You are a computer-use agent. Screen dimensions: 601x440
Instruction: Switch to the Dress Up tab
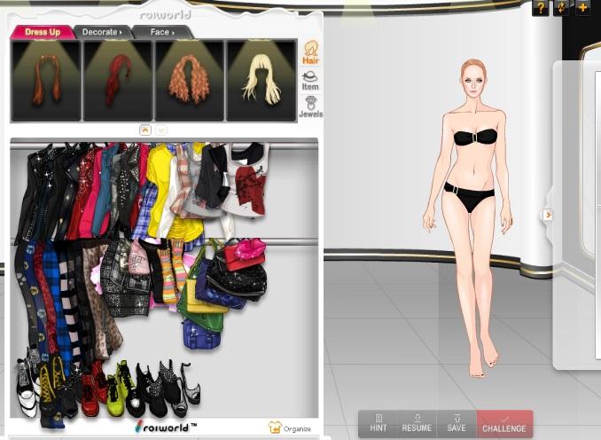pyautogui.click(x=43, y=32)
